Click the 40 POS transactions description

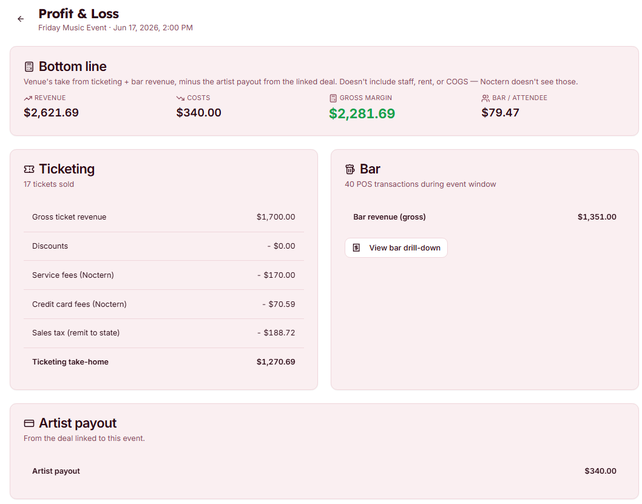[421, 184]
